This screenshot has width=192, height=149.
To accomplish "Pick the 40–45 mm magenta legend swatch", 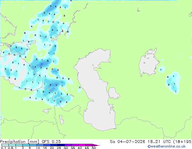I will click(82, 145).
